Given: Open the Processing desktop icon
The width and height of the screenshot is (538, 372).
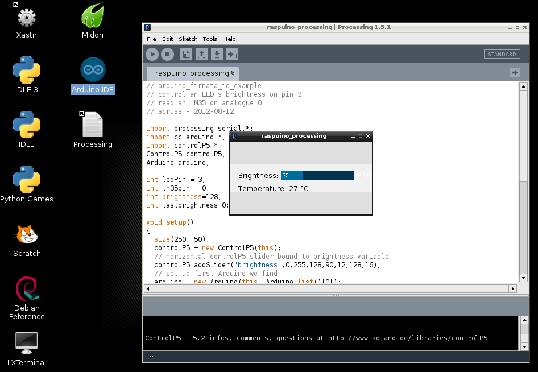Looking at the screenshot, I should click(x=92, y=124).
